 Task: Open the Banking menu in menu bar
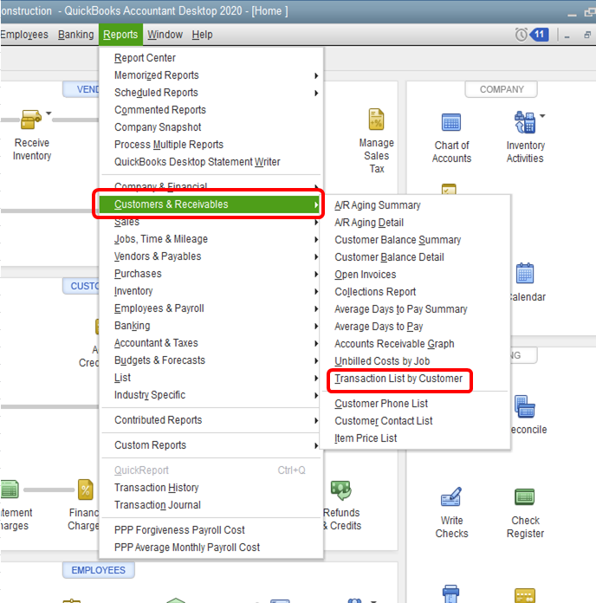click(x=75, y=35)
